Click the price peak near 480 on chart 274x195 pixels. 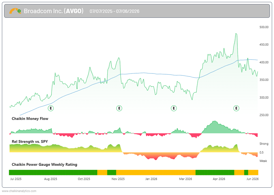pyautogui.click(x=236, y=34)
